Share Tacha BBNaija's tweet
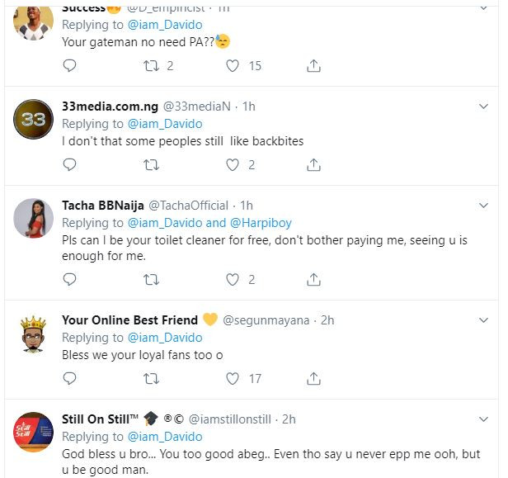Viewport: 508px width, 478px height. pyautogui.click(x=314, y=280)
